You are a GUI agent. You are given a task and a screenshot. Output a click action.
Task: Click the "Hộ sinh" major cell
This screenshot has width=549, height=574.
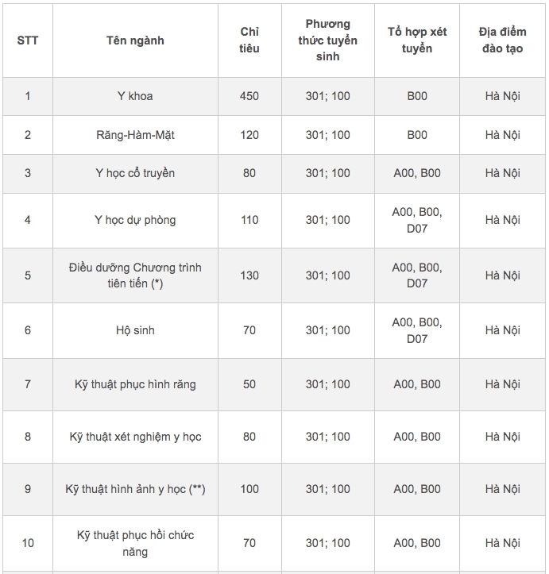coord(135,330)
